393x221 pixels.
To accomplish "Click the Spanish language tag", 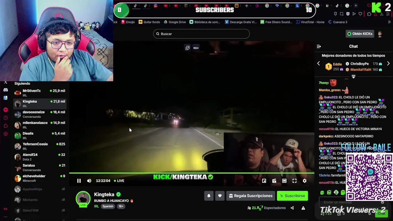I will pyautogui.click(x=108, y=206).
